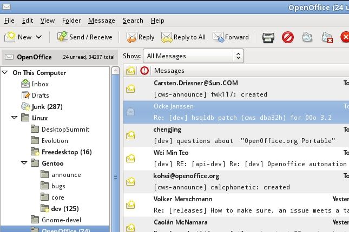The width and height of the screenshot is (349, 232).
Task: Open the View menu
Action: pyautogui.click(x=48, y=21)
